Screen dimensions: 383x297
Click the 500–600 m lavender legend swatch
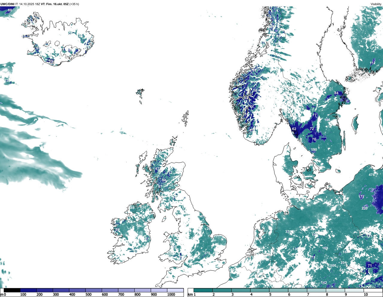[x=94, y=290]
